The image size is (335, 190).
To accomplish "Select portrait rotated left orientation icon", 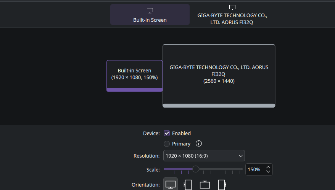I will [x=188, y=184].
